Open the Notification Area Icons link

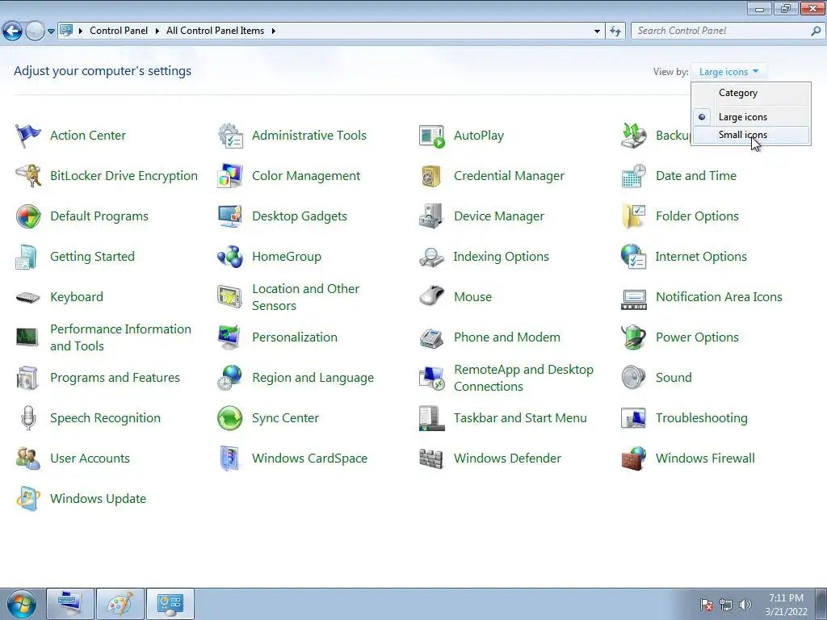point(719,297)
